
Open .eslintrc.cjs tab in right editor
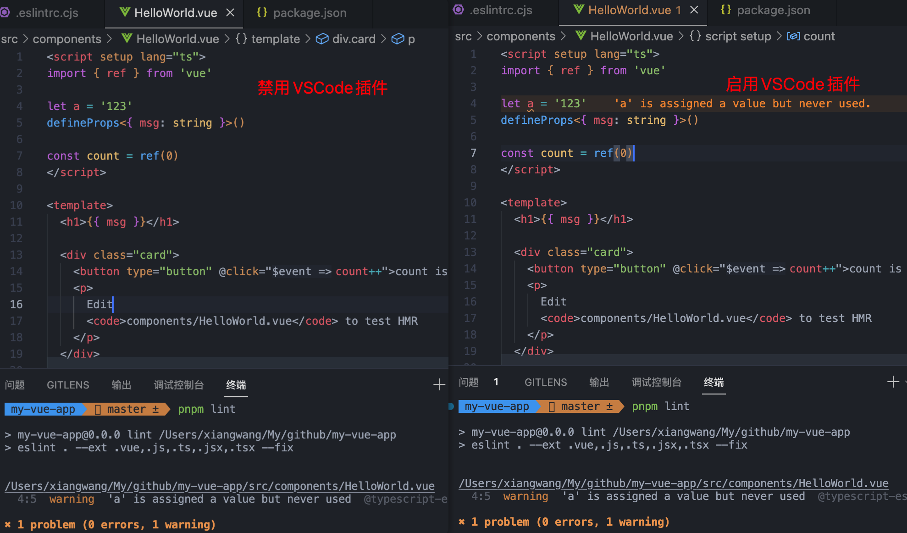click(501, 10)
